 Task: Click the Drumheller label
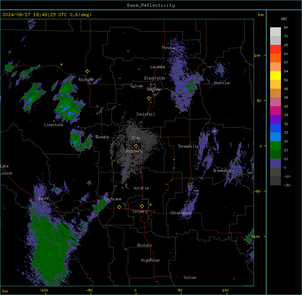click(x=224, y=171)
